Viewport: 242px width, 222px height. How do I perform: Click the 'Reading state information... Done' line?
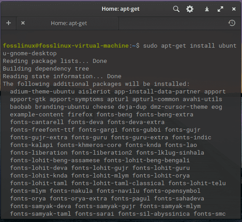tap(62, 76)
